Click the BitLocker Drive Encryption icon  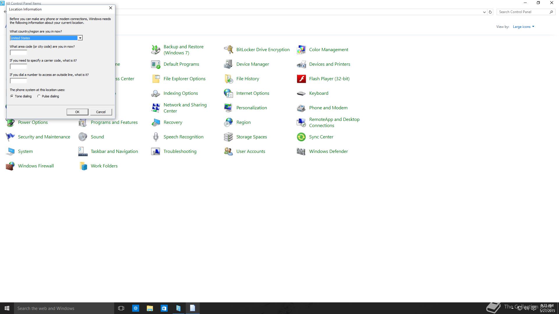click(x=229, y=50)
